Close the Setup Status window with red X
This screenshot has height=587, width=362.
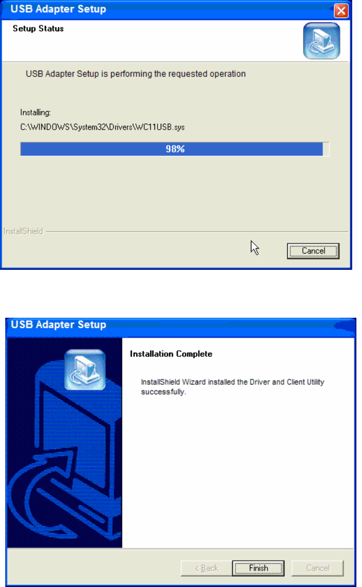[341, 11]
